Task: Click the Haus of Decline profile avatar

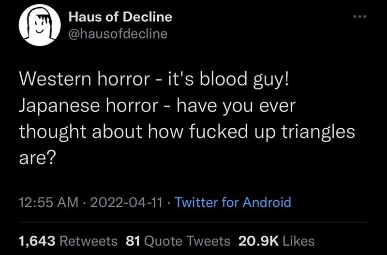Action: [x=39, y=26]
